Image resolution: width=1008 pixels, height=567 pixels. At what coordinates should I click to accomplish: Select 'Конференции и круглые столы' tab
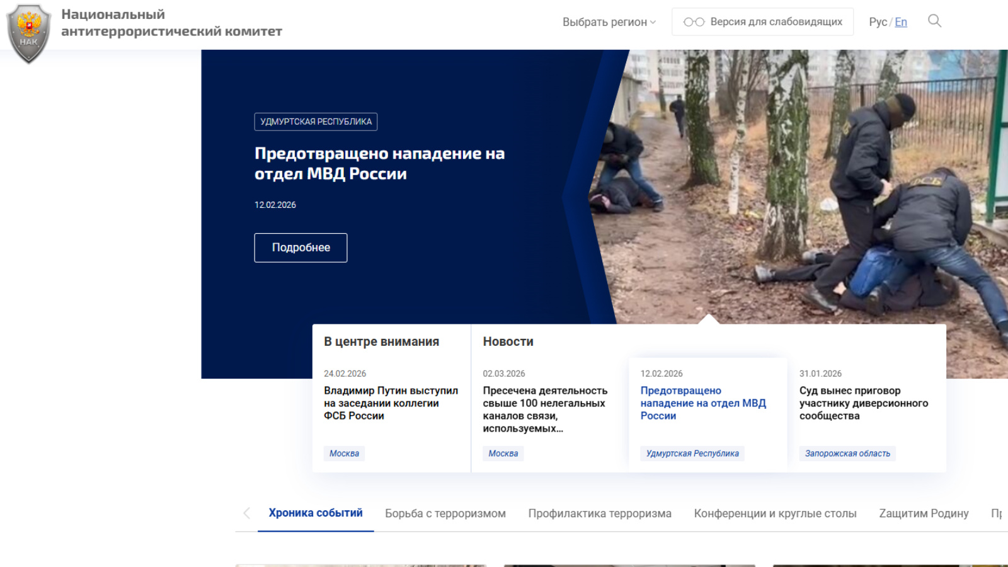(775, 513)
